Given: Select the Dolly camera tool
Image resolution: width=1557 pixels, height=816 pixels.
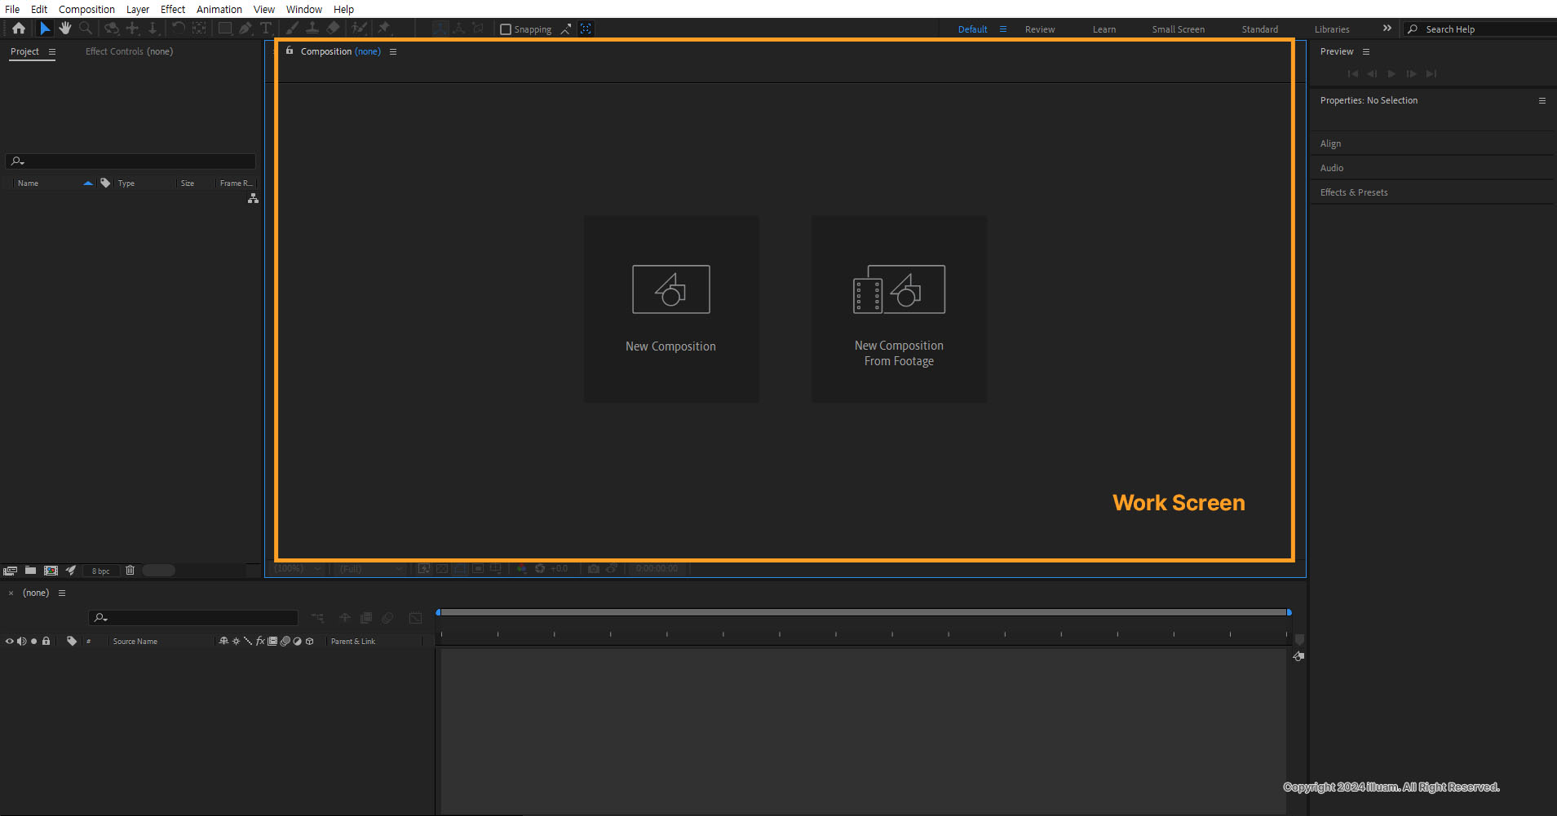Looking at the screenshot, I should [x=153, y=29].
